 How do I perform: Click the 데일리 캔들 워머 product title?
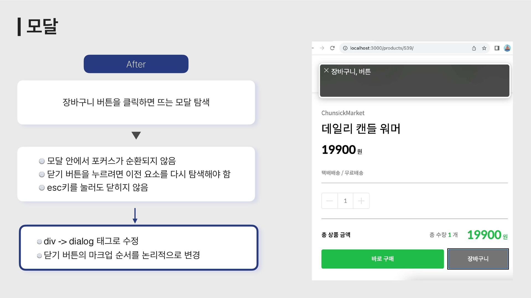point(361,129)
